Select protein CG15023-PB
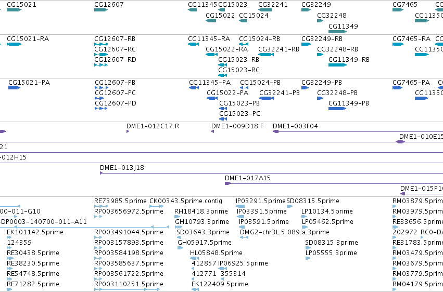Image resolution: width=443 pixels, height=292 pixels. 223,109
